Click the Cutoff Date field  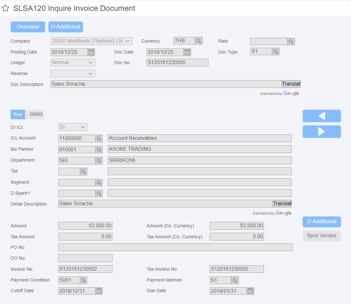[x=77, y=291]
